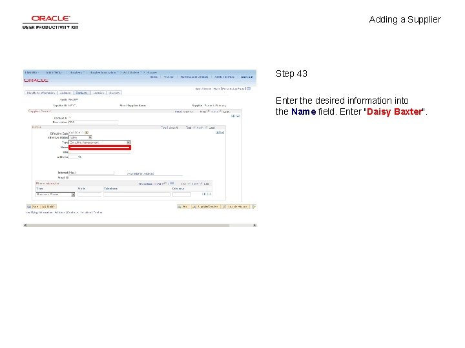Screen dimensions: 465x348
Task: Click the Description input field
Action: [x=93, y=122]
